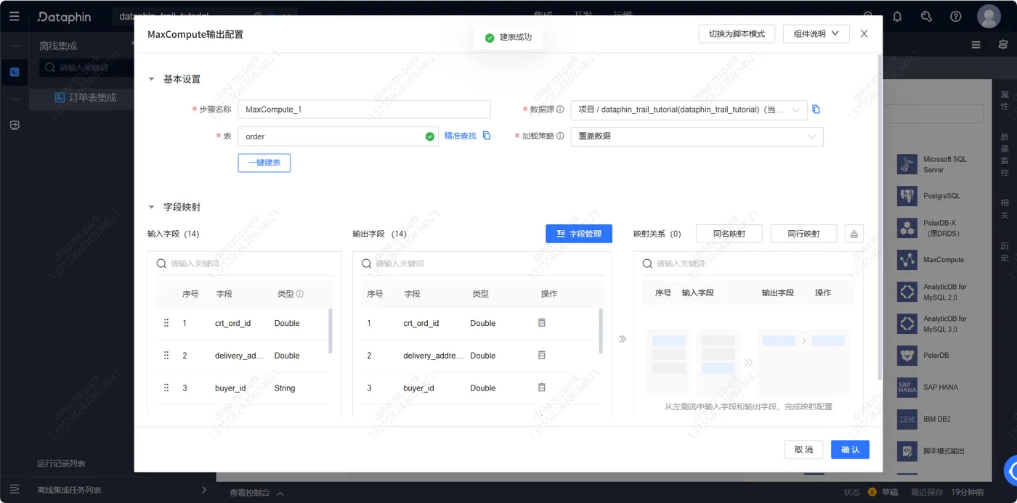Select the Microsoft SQL Server component icon
The image size is (1017, 503).
coord(907,164)
